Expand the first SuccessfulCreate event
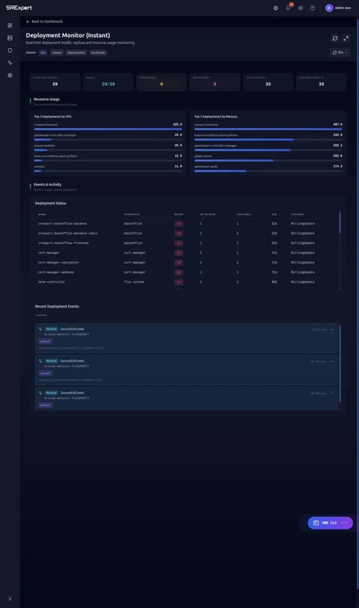The height and width of the screenshot is (608, 359). pos(332,329)
